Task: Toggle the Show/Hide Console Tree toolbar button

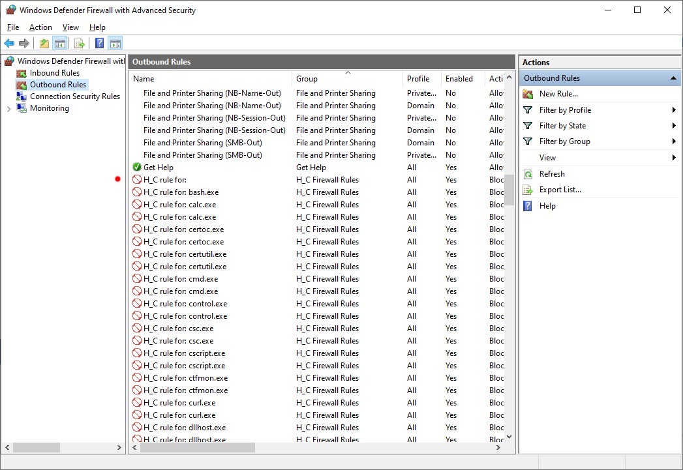Action: 59,44
